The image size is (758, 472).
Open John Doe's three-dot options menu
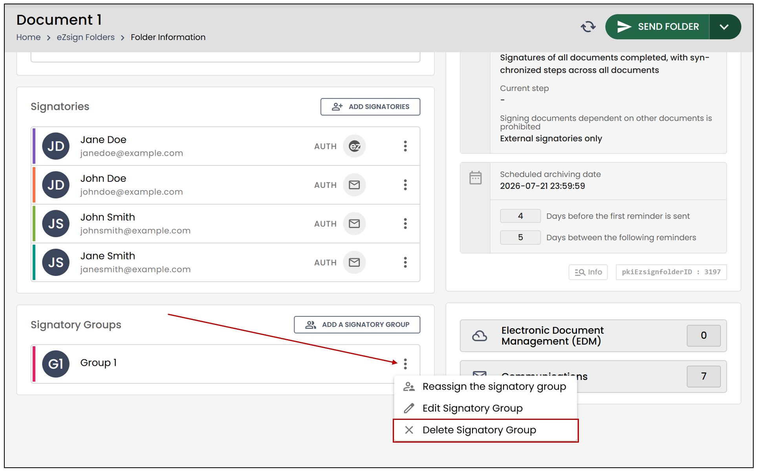tap(405, 185)
